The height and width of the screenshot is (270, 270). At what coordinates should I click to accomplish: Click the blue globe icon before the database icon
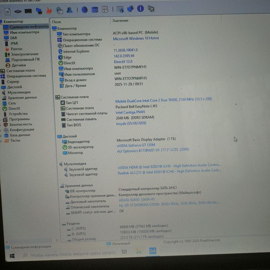[x=84, y=10]
